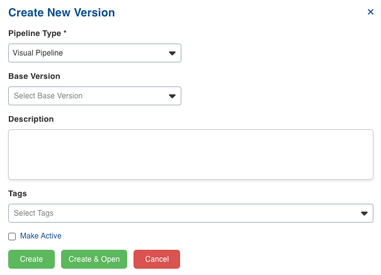381x275 pixels.
Task: Enable the Make Active checkbox
Action: click(x=12, y=237)
